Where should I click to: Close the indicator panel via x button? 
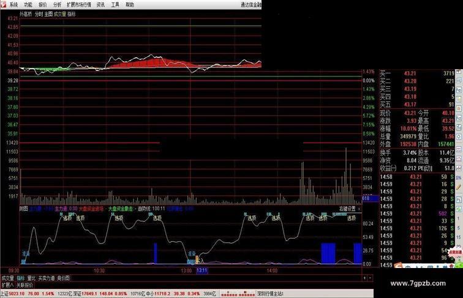pyautogui.click(x=359, y=209)
